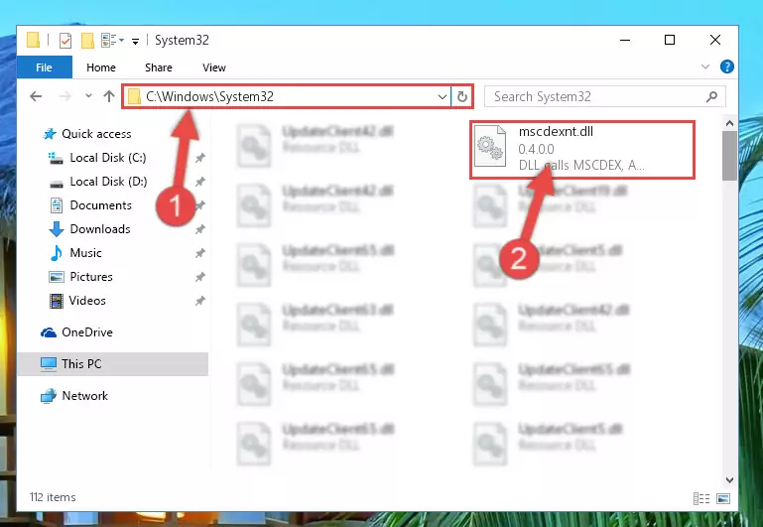
Task: Select Quick access in navigation pane
Action: (x=96, y=134)
